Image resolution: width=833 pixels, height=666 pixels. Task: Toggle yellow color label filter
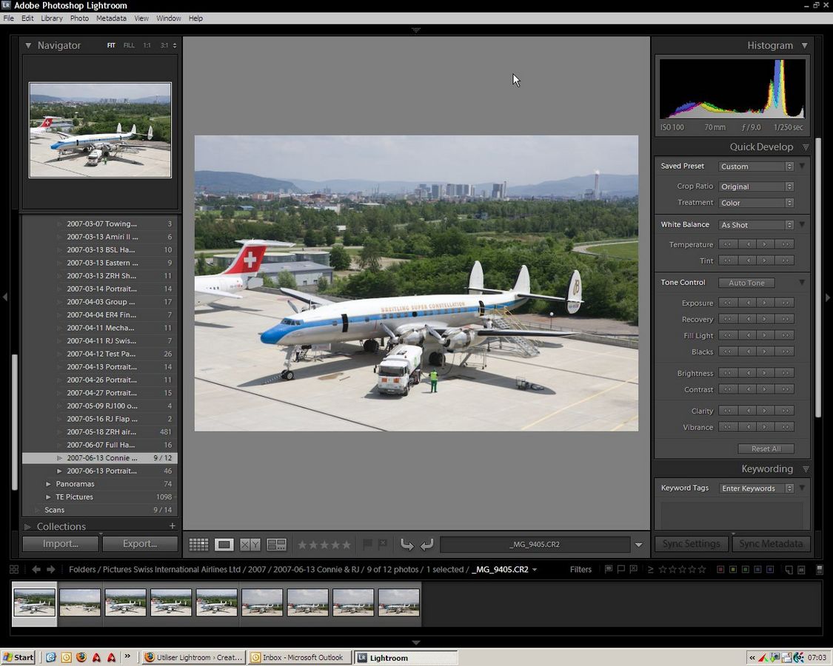click(x=733, y=569)
